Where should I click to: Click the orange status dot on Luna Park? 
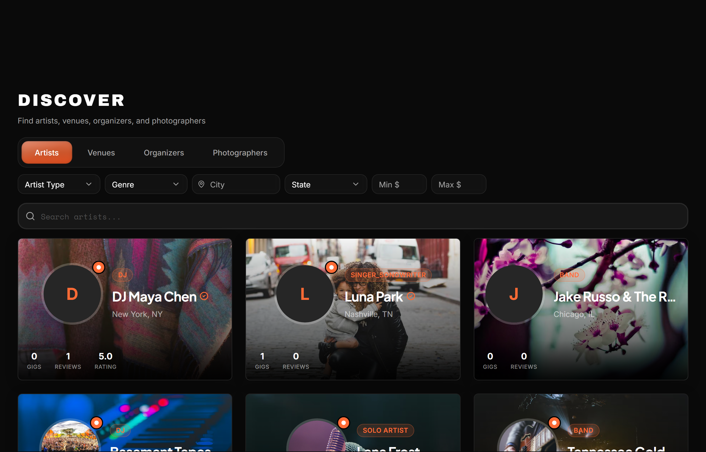pyautogui.click(x=331, y=267)
